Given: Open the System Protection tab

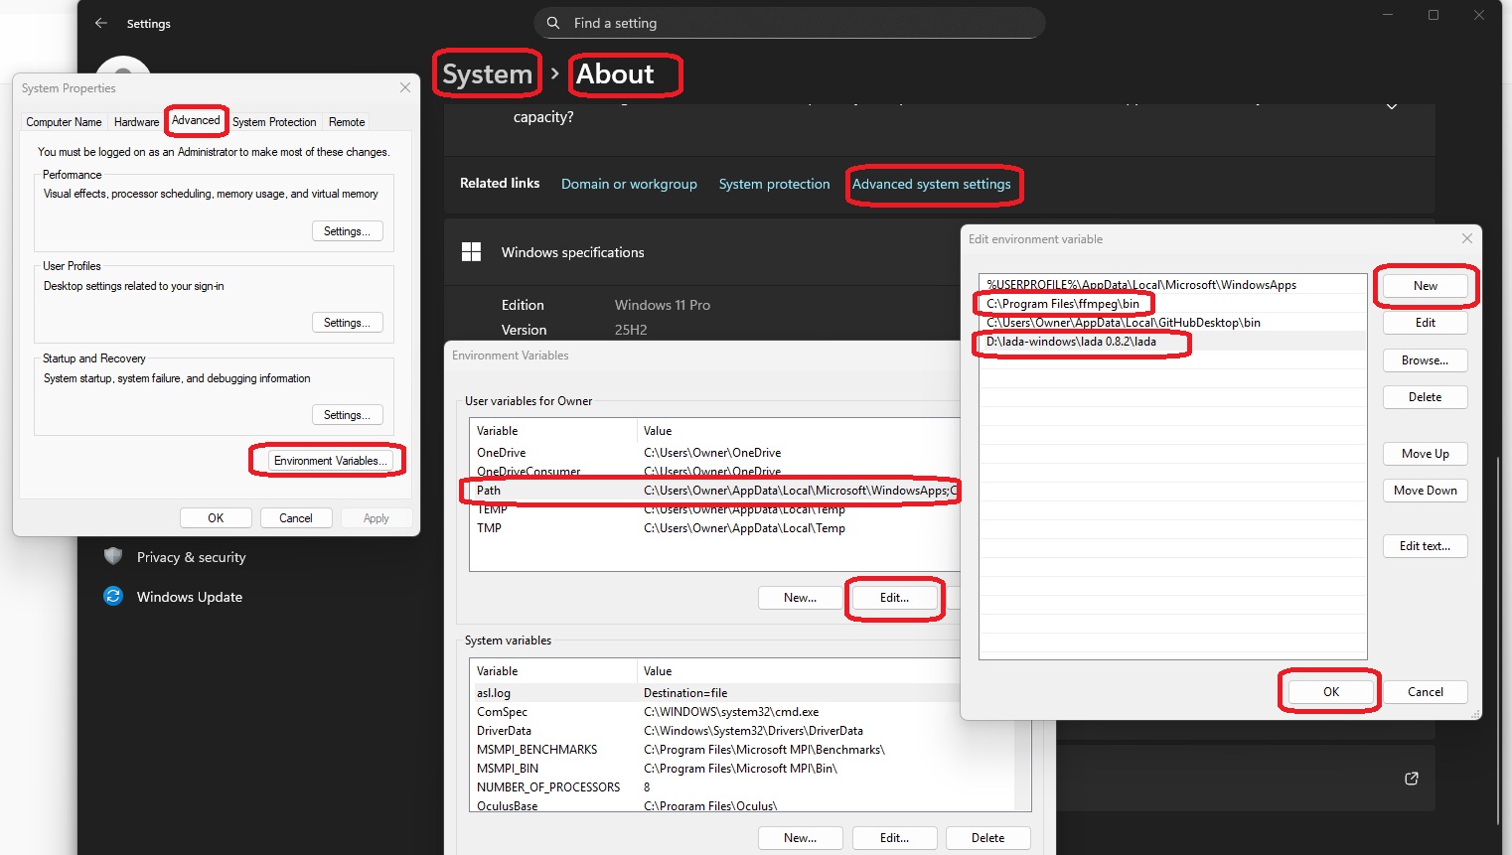Looking at the screenshot, I should pos(274,122).
